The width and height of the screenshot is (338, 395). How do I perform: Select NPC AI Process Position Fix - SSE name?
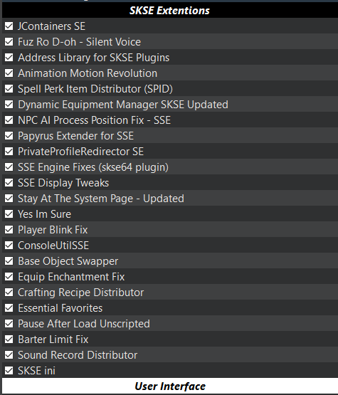point(95,120)
